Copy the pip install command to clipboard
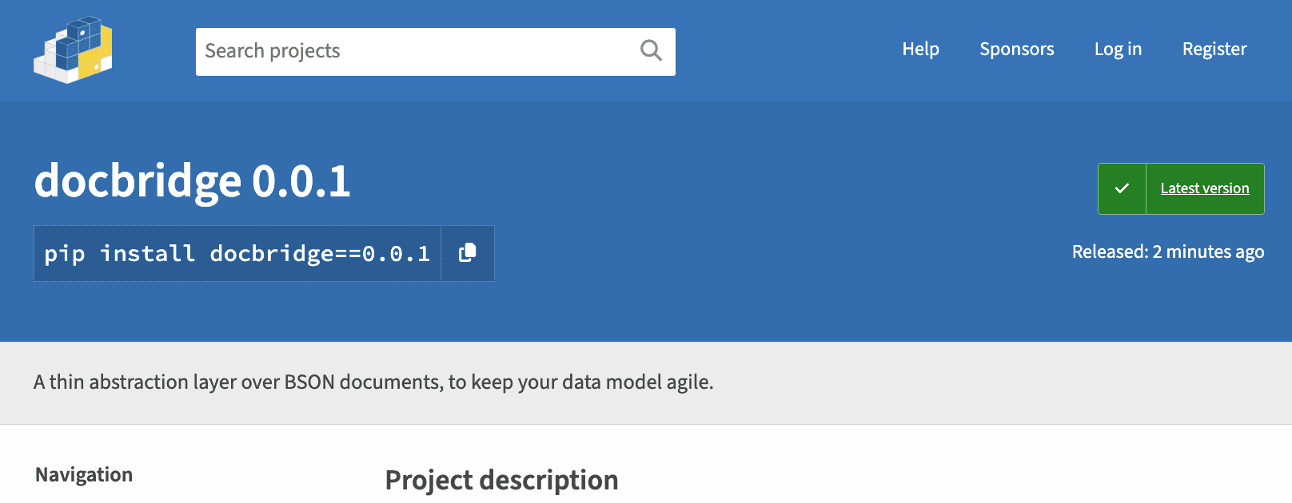Image resolution: width=1292 pixels, height=503 pixels. pyautogui.click(x=468, y=254)
